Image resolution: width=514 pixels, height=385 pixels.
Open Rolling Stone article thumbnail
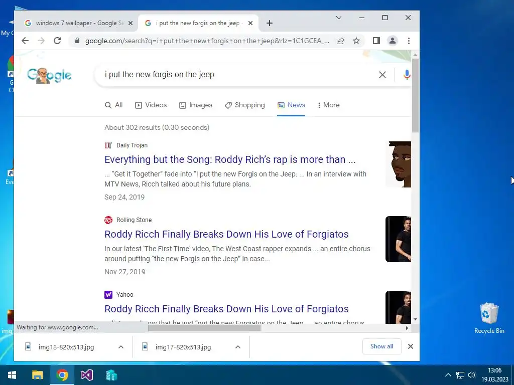tap(398, 239)
